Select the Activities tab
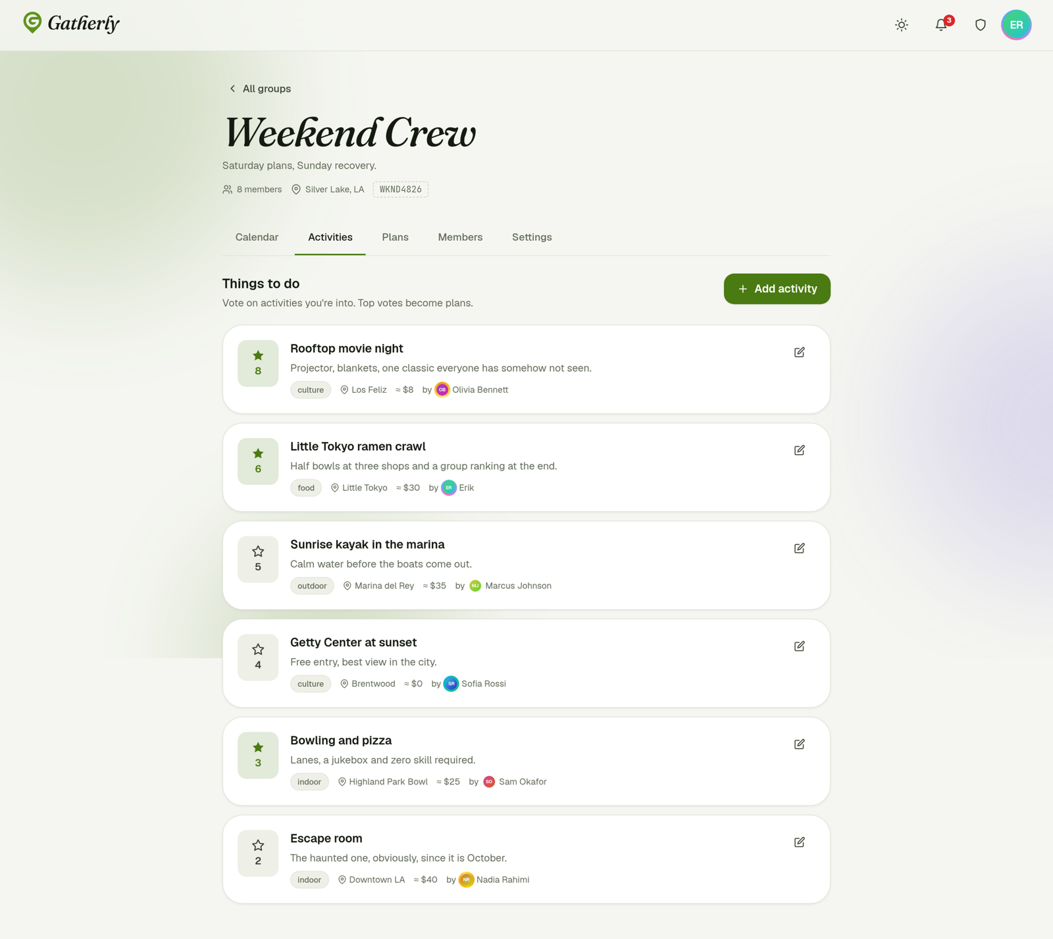 tap(330, 238)
